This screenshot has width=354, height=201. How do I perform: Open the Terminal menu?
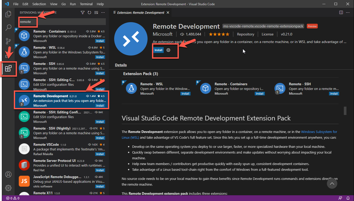(86, 4)
